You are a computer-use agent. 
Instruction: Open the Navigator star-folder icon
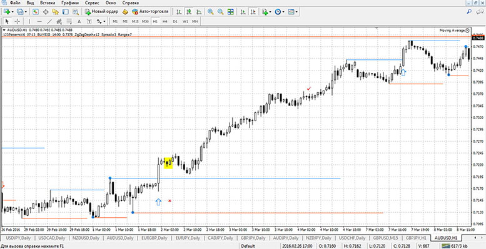point(56,12)
